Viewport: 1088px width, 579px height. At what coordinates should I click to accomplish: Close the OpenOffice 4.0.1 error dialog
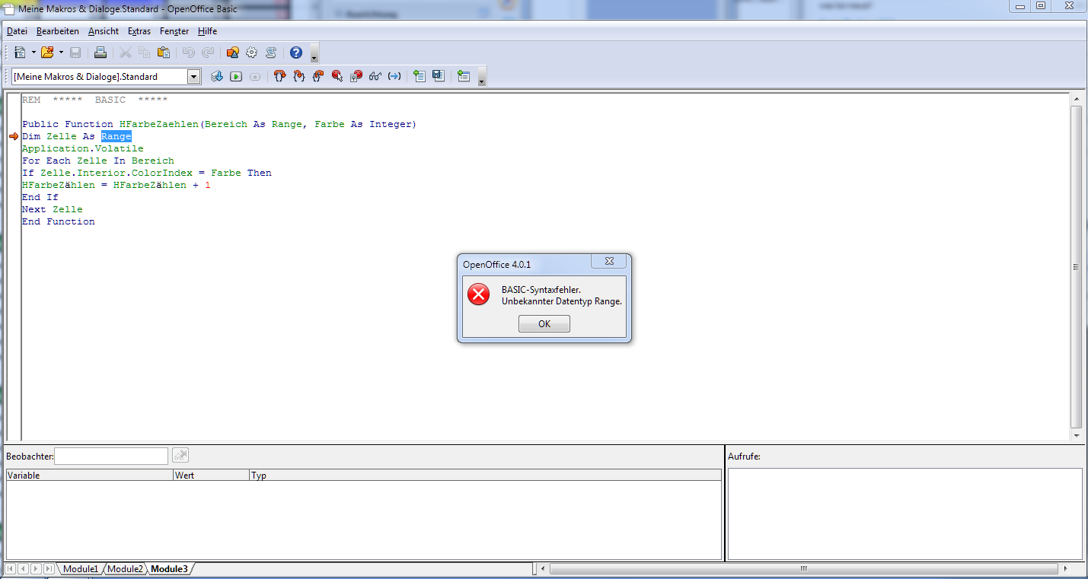(x=609, y=262)
